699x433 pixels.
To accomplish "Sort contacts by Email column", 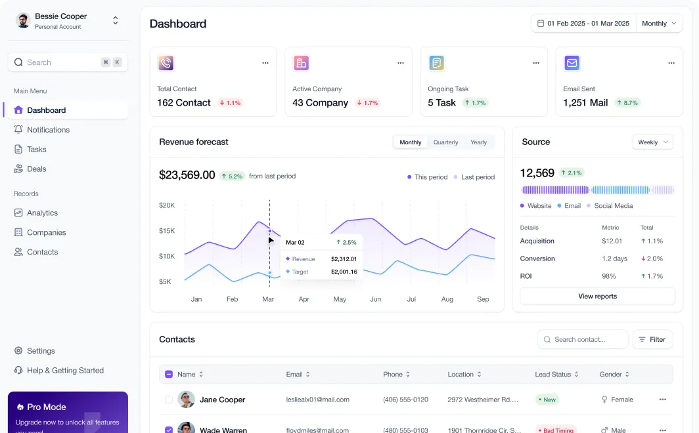I will (x=298, y=374).
